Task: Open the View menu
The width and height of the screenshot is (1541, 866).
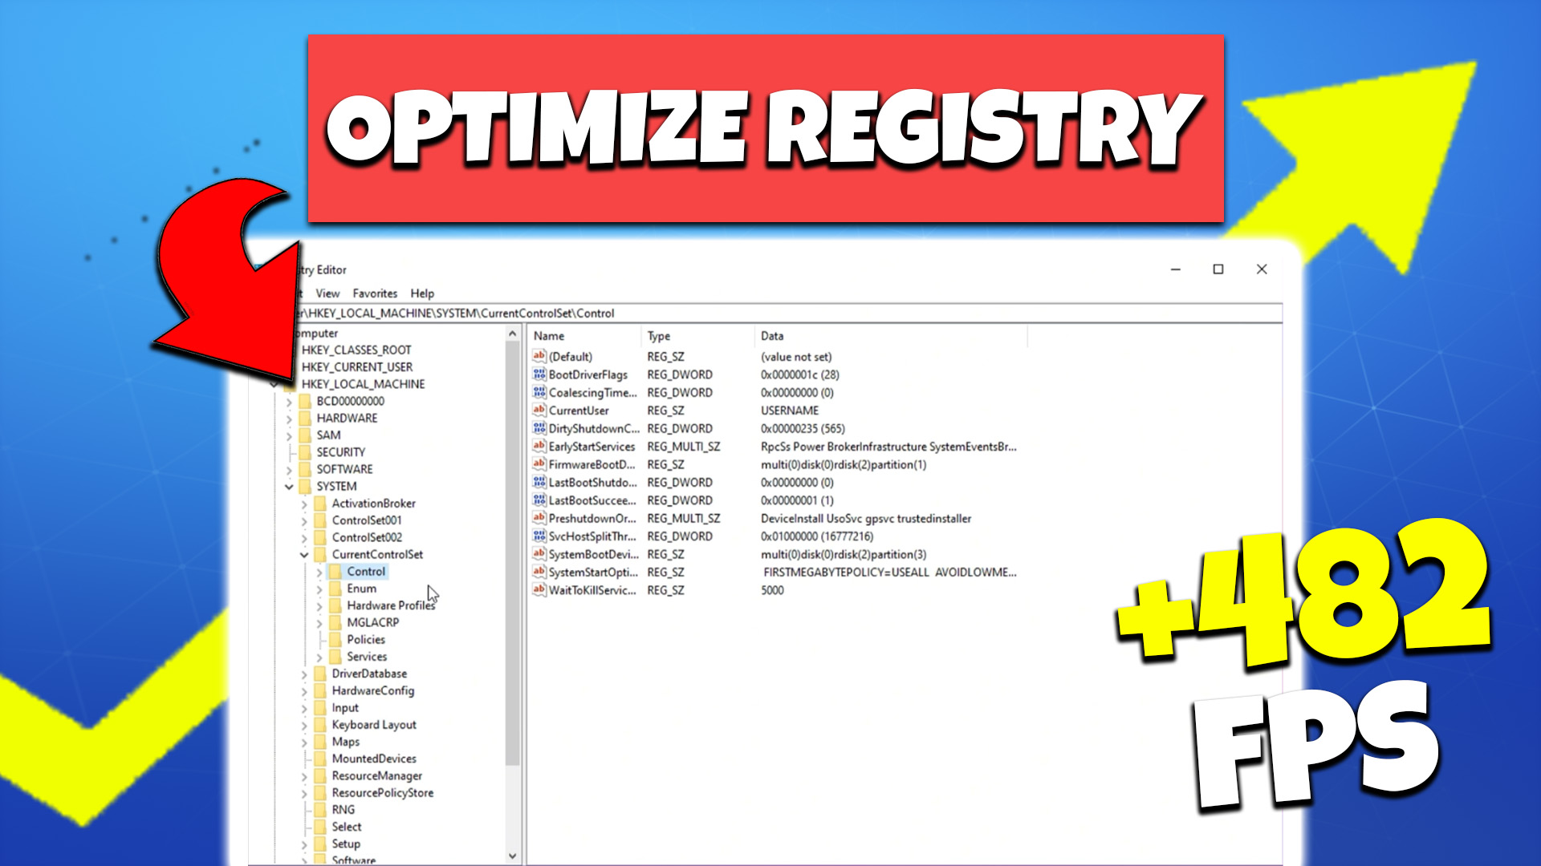Action: pos(327,293)
